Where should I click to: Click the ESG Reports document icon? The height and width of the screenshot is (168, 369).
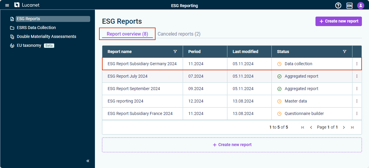tap(12, 19)
